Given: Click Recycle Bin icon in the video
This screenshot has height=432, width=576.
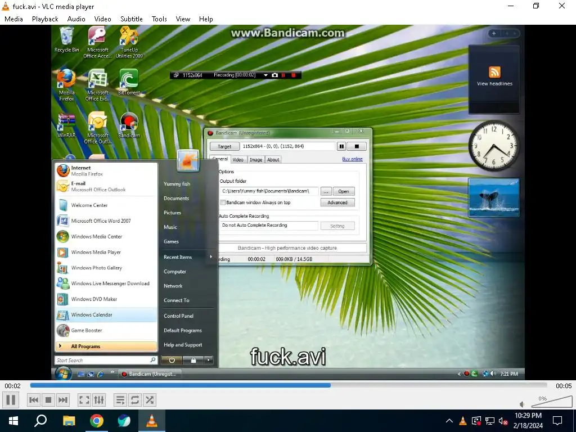Looking at the screenshot, I should pyautogui.click(x=67, y=40).
